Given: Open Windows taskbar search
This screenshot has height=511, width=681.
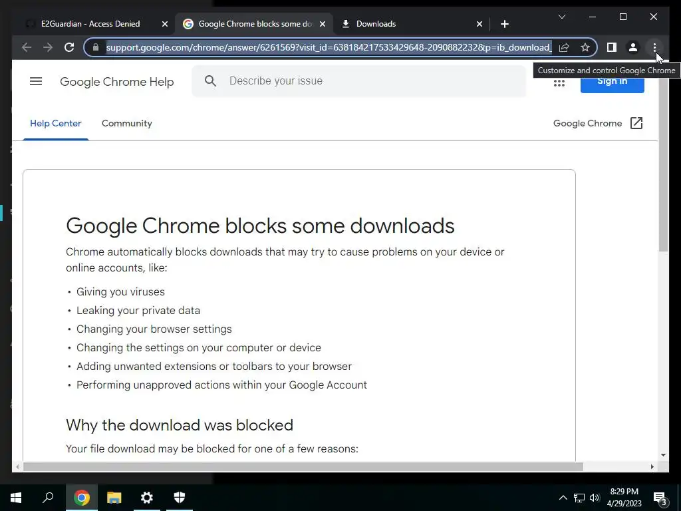Looking at the screenshot, I should (x=48, y=498).
